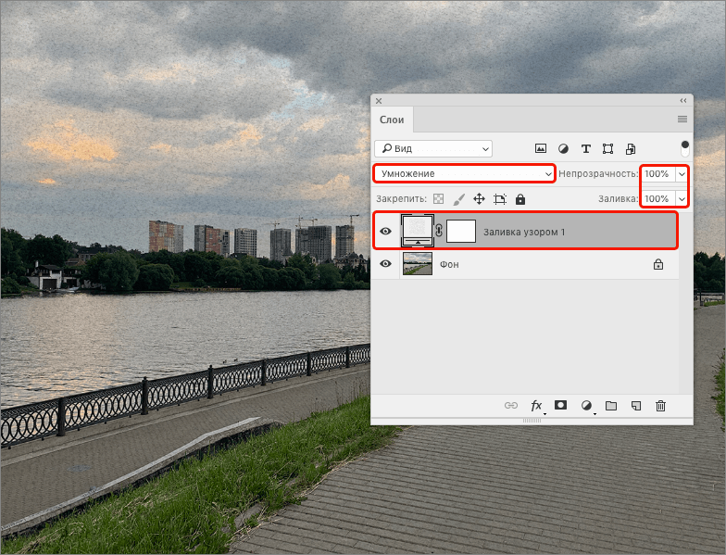Delete layer using the trash icon
The image size is (726, 555).
660,406
